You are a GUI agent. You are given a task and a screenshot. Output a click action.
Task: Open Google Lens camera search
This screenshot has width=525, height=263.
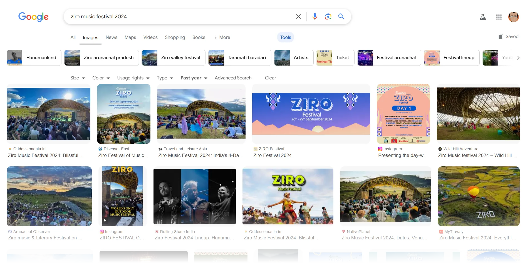tap(328, 16)
